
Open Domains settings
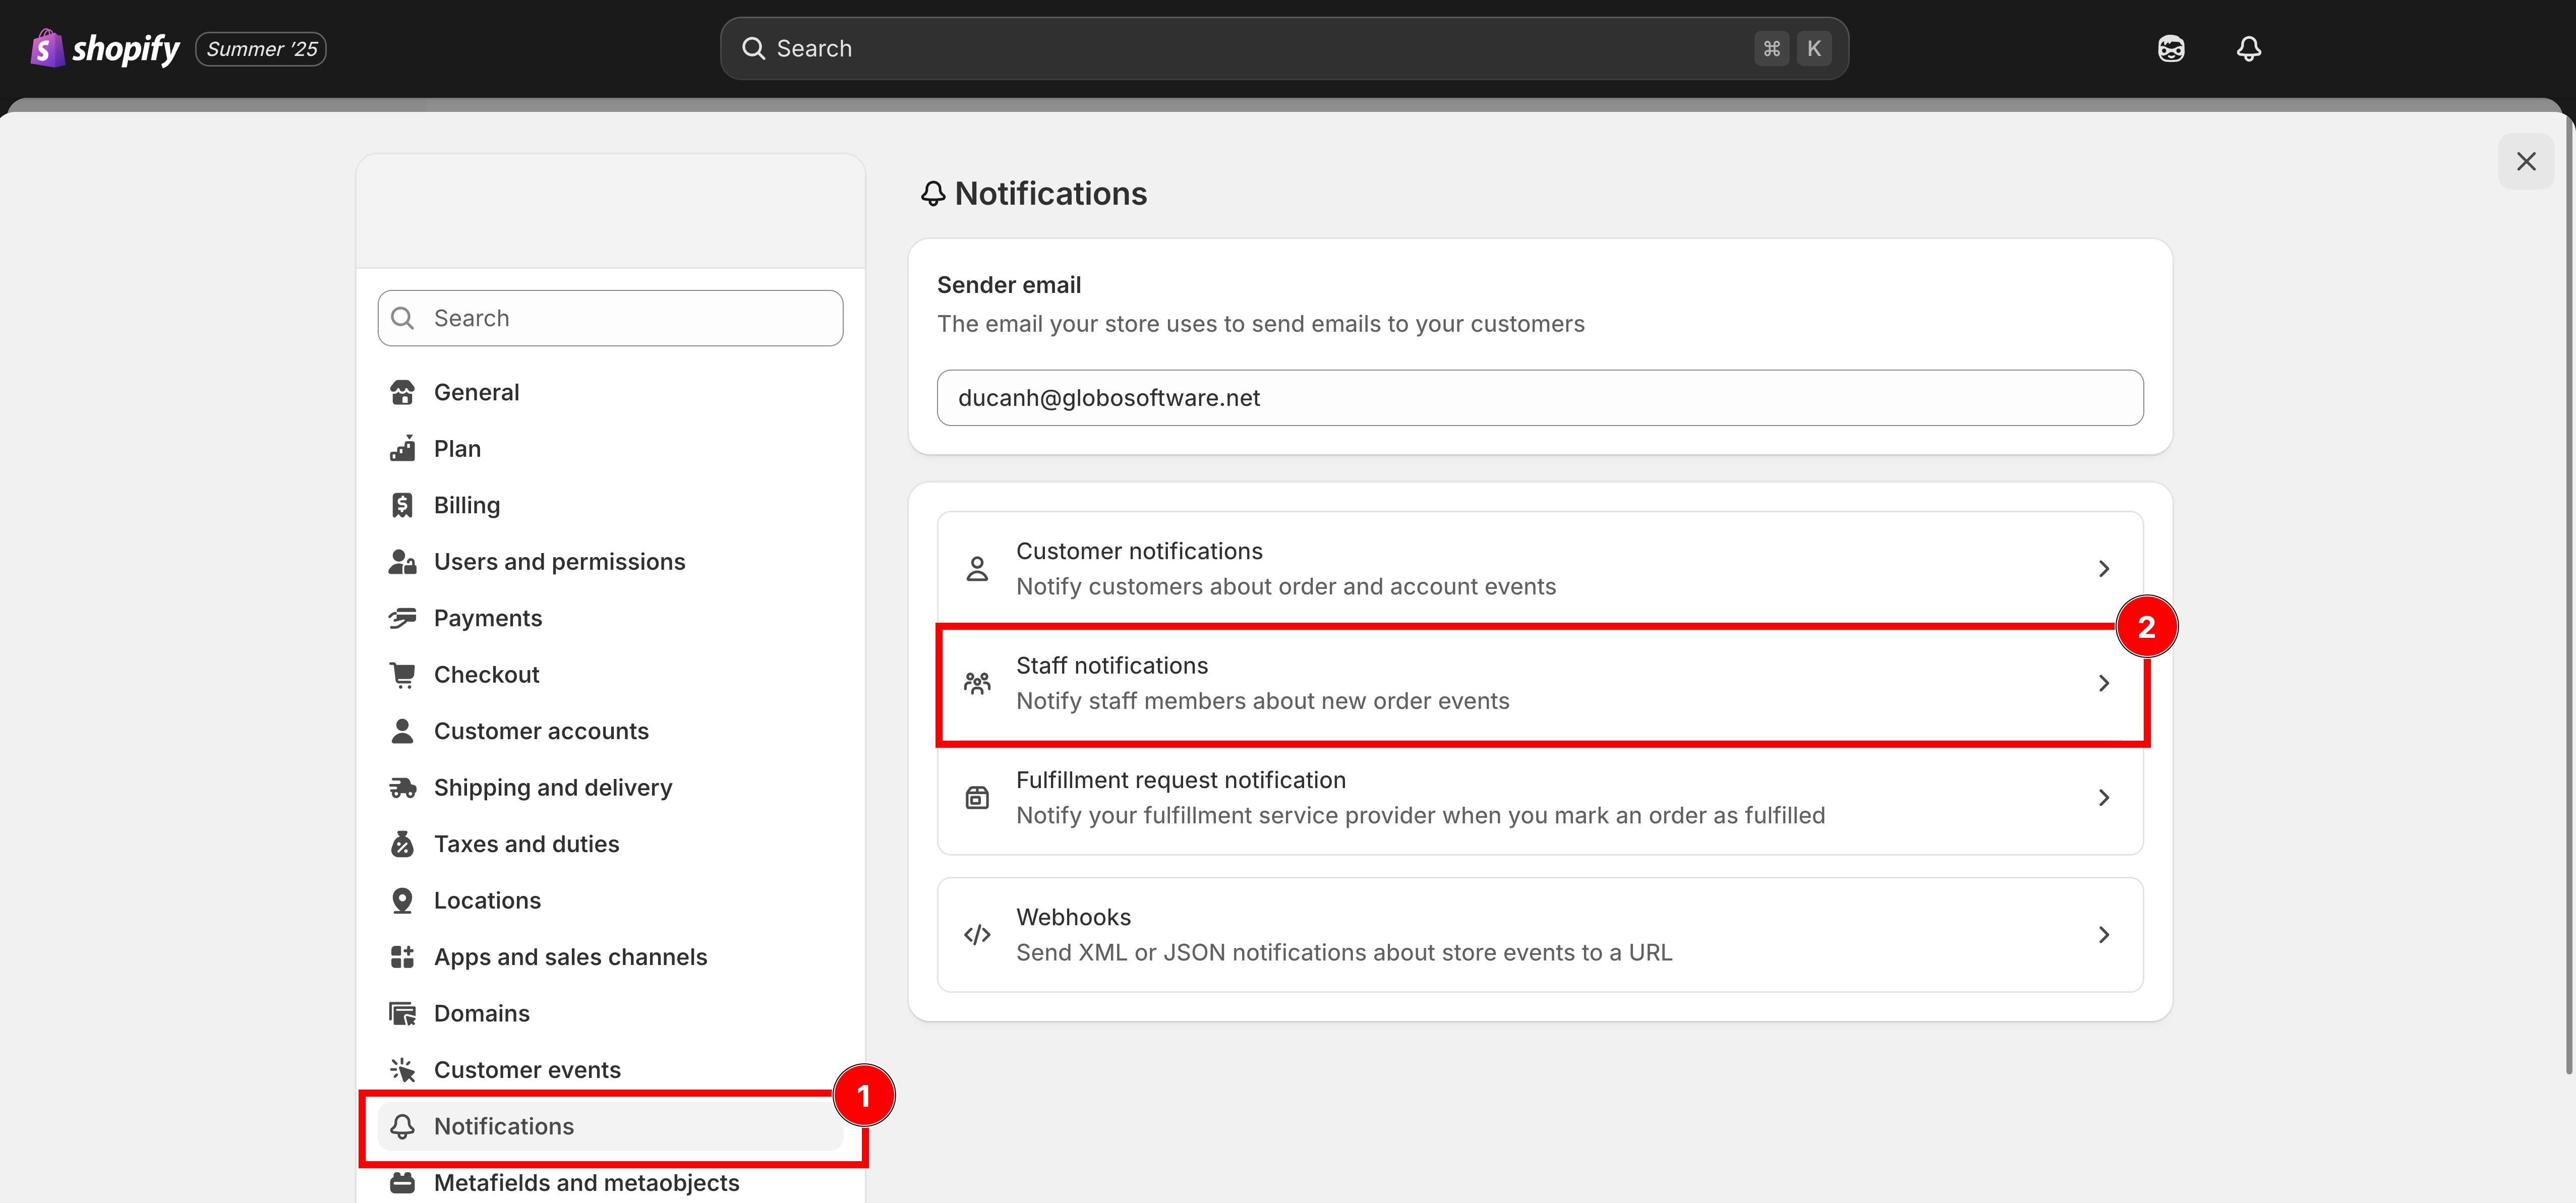tap(610, 1014)
